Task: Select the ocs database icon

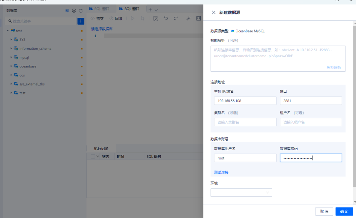Action: (16, 75)
